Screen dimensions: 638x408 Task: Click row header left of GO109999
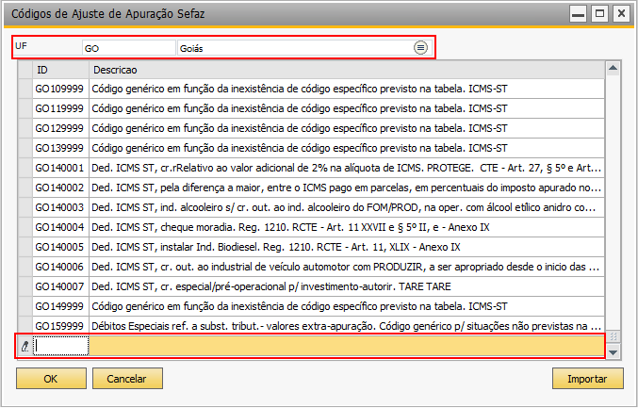(x=25, y=89)
